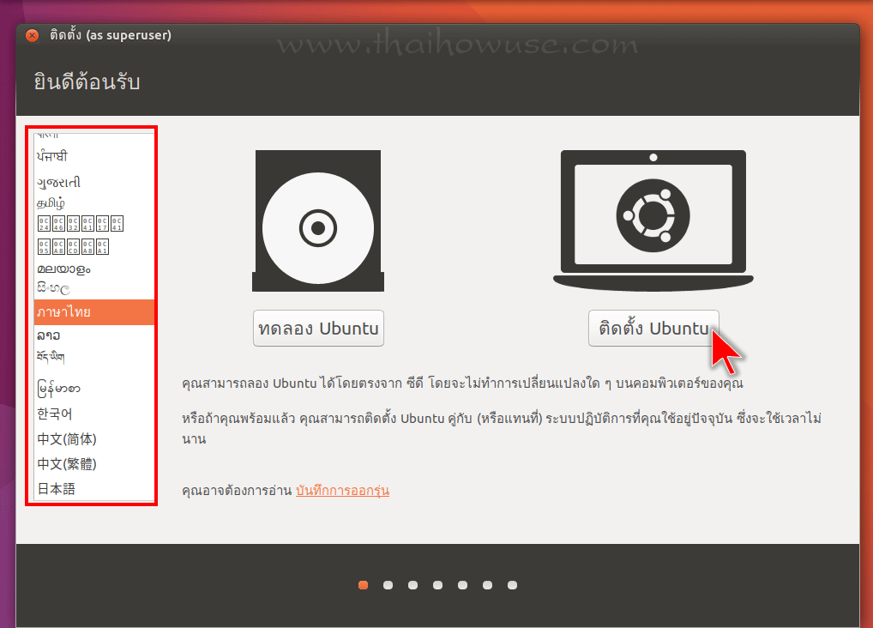This screenshot has height=628, width=873.
Task: Click the ติดตั้ง Ubuntu button
Action: tap(653, 329)
